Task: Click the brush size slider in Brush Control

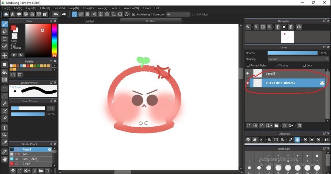Action: tap(28, 108)
